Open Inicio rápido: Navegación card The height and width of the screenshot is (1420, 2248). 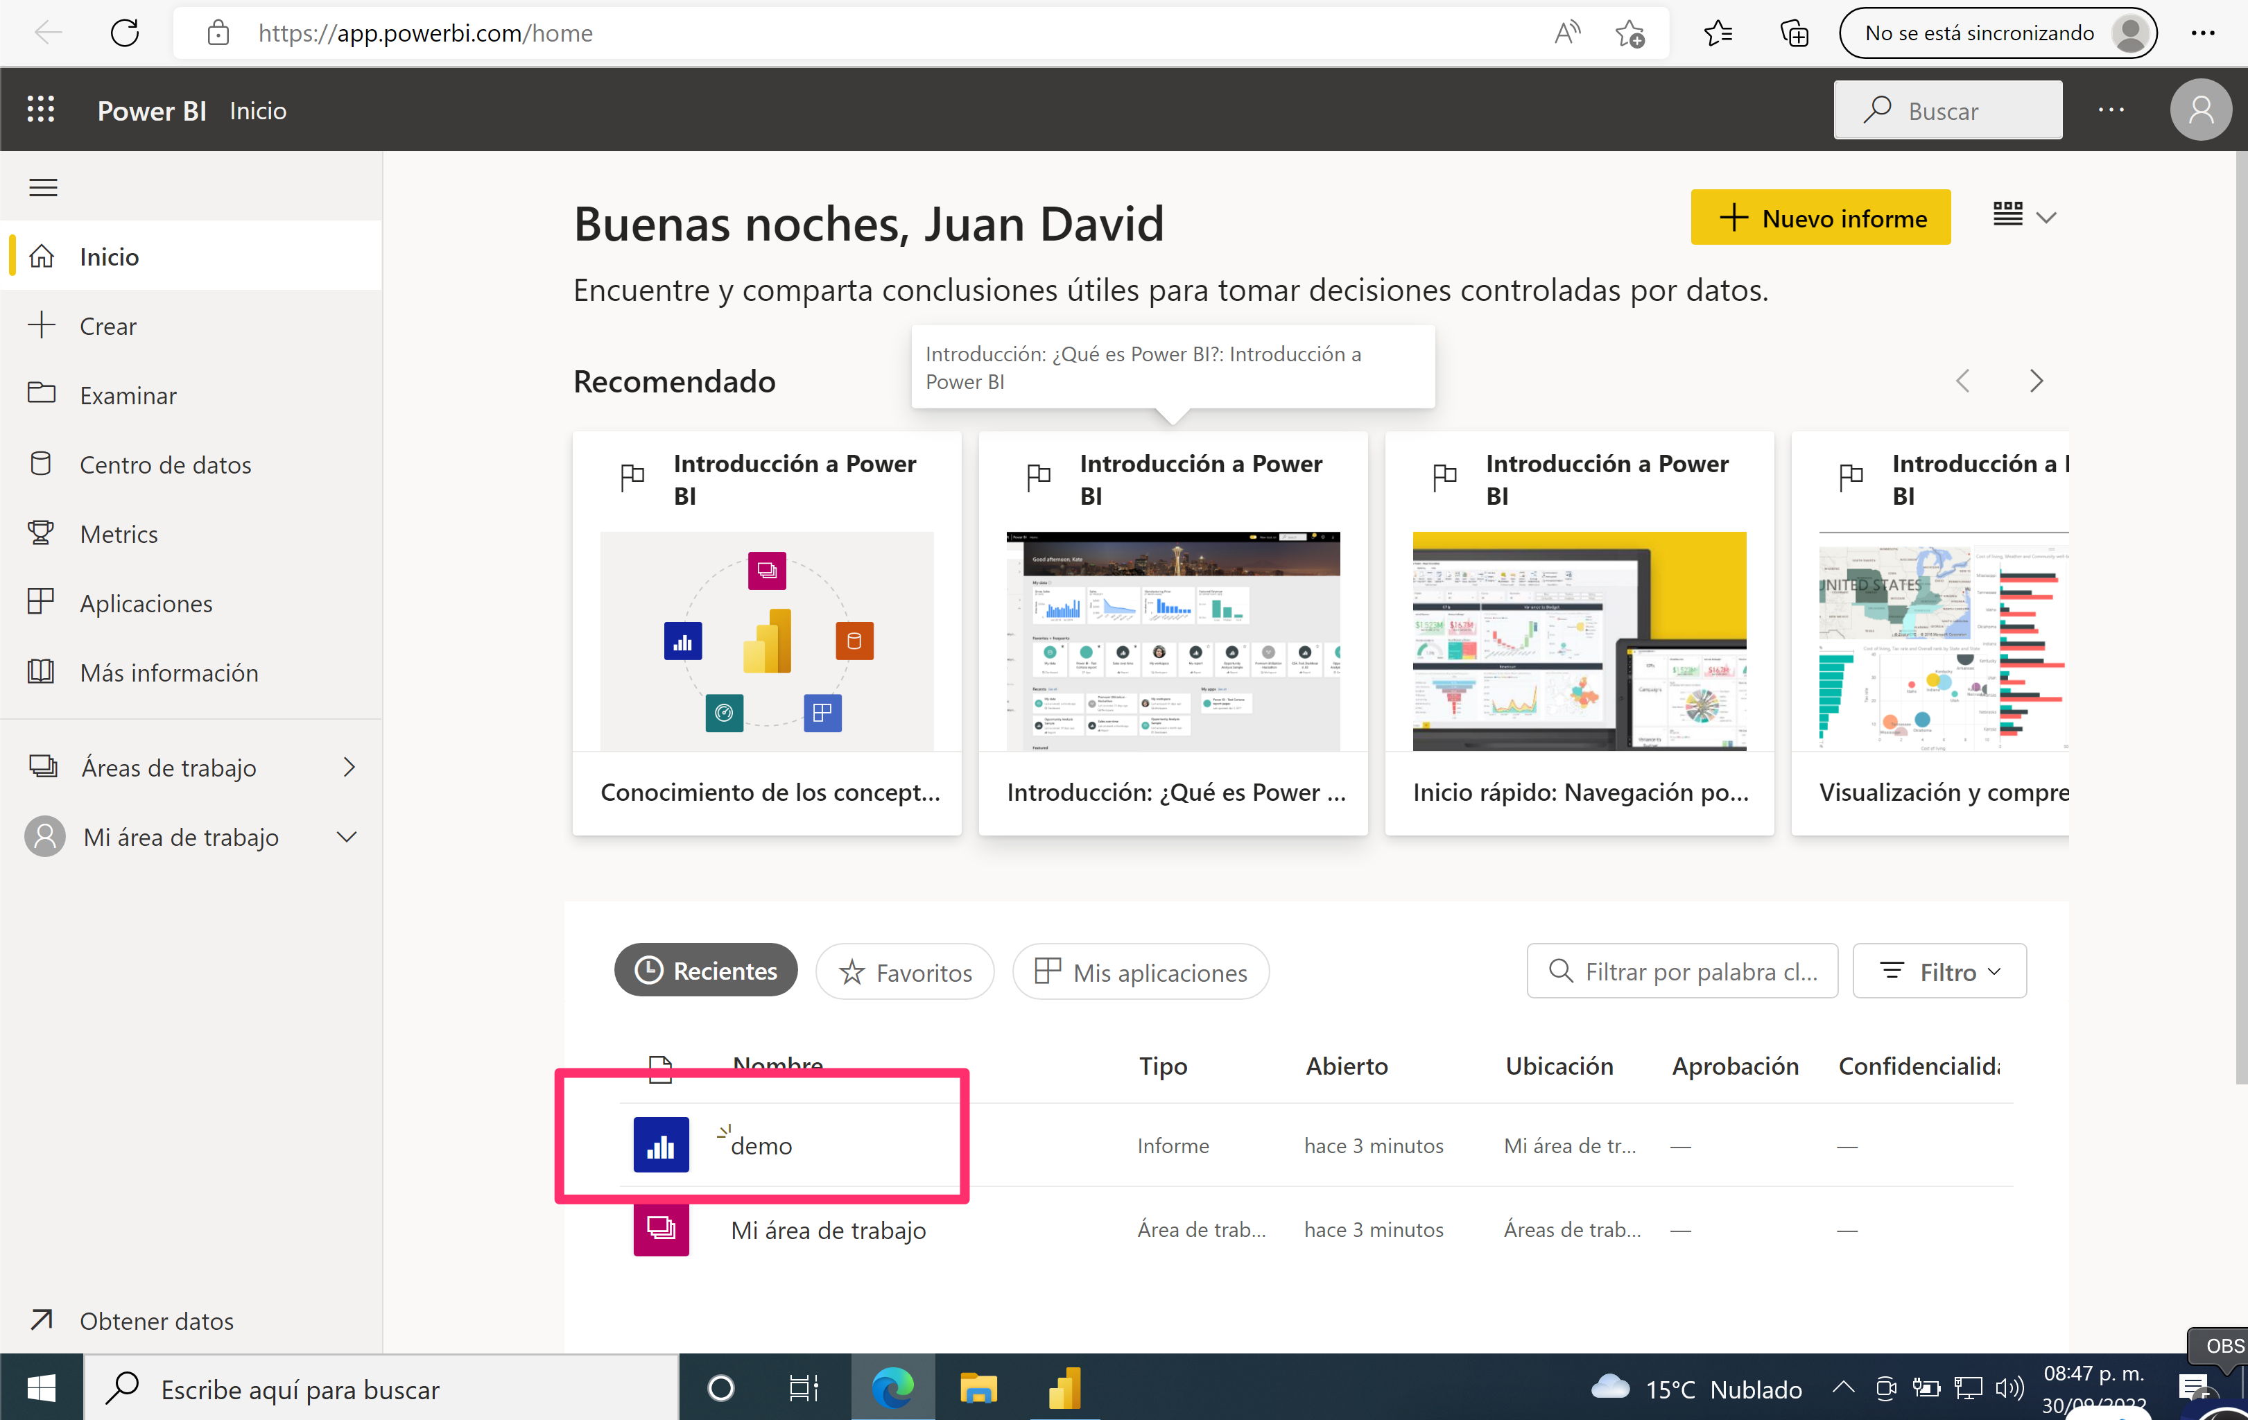point(1579,633)
